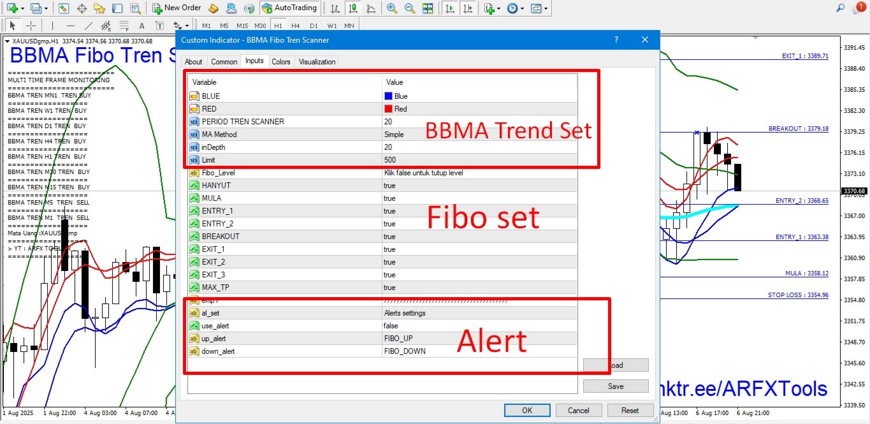The width and height of the screenshot is (870, 424).
Task: Switch to MN timeframe
Action: 349,26
